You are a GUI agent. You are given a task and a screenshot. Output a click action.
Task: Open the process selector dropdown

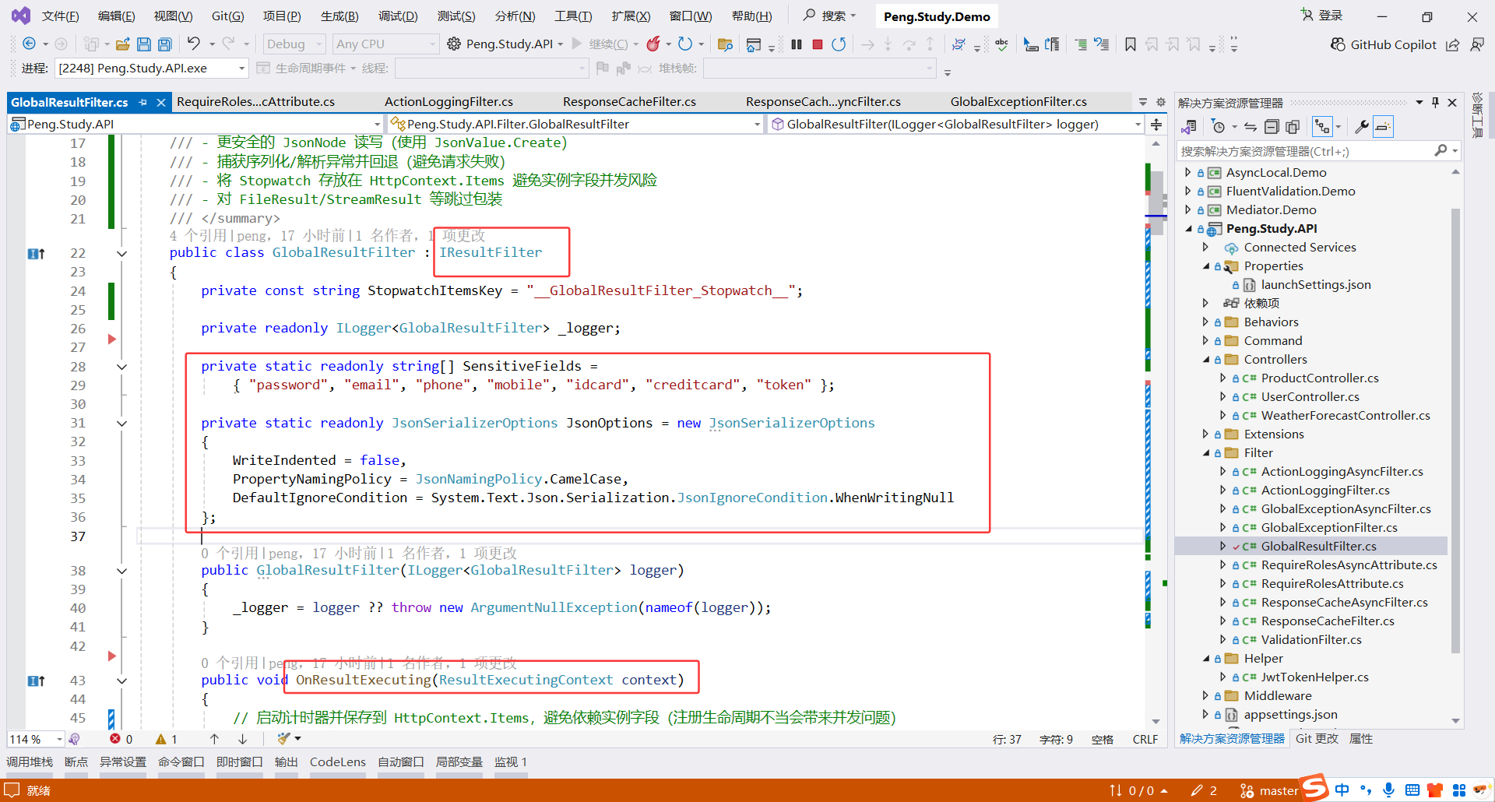(x=152, y=69)
